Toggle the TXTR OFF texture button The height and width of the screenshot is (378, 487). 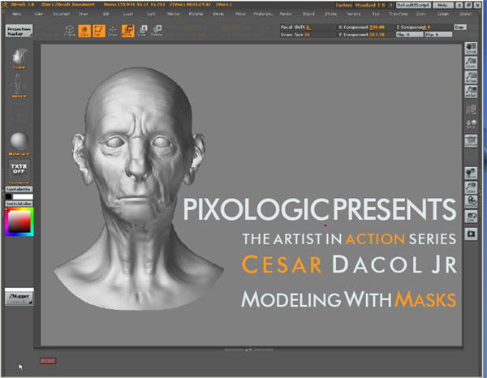tap(19, 170)
